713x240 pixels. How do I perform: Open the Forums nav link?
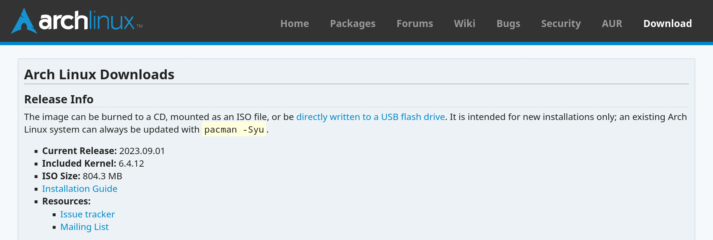coord(415,24)
